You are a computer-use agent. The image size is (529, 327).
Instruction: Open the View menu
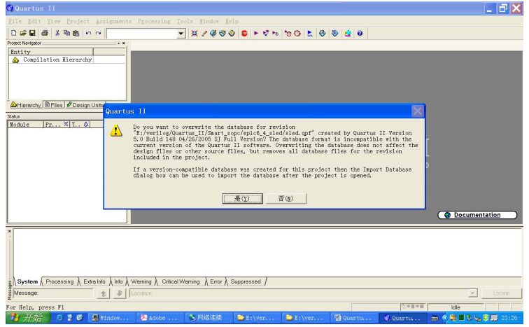[x=54, y=21]
